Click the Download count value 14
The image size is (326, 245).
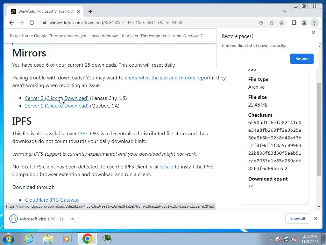[x=251, y=186]
